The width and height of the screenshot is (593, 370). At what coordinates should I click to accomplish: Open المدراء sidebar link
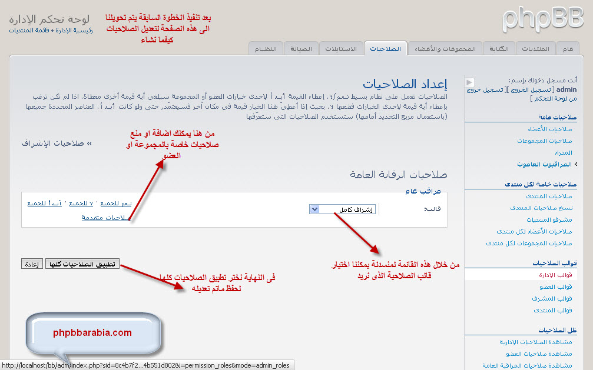564,153
